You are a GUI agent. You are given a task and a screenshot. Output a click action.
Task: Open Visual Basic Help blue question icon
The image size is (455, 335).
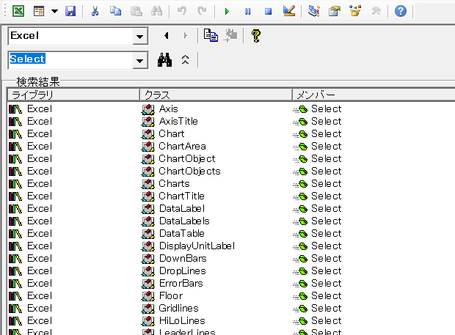[401, 11]
